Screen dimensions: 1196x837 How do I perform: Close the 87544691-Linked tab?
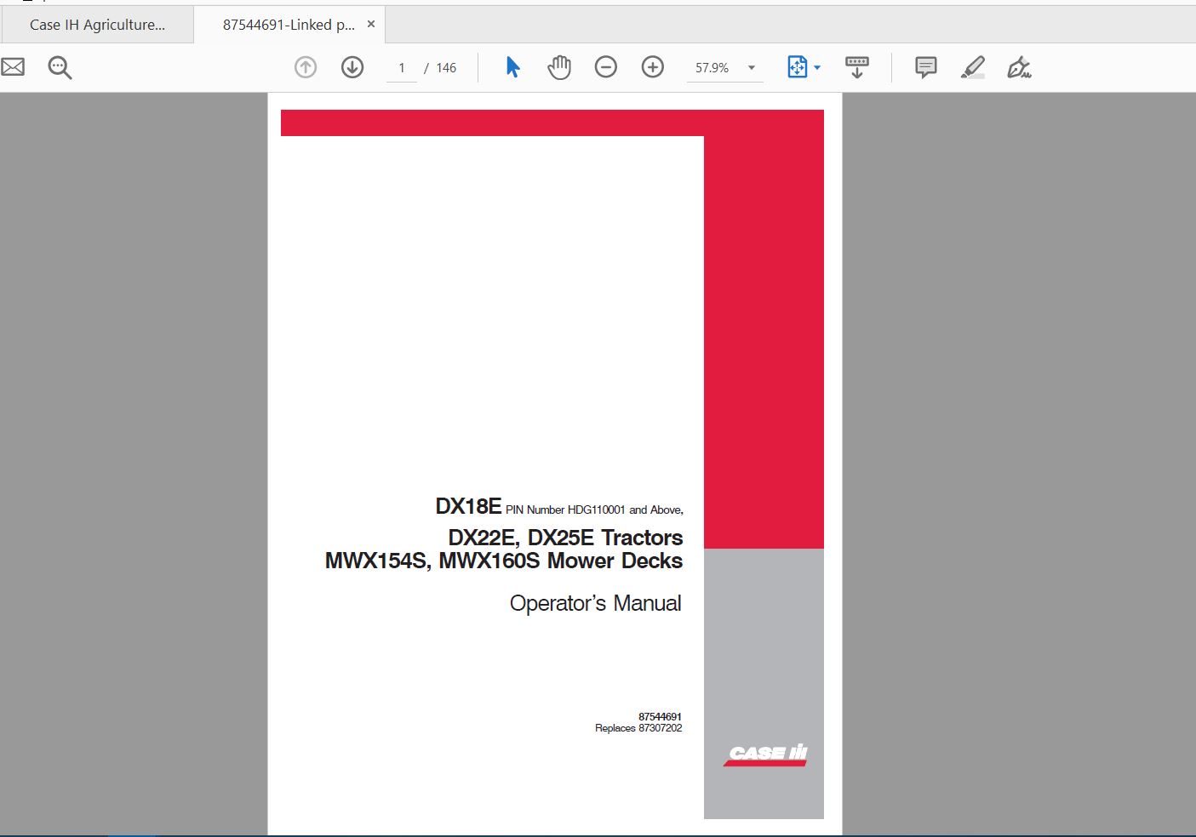[371, 24]
